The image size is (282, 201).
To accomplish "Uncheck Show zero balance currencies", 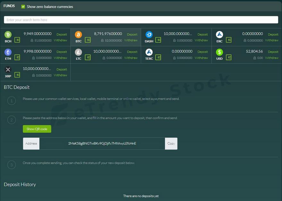I will click(23, 7).
